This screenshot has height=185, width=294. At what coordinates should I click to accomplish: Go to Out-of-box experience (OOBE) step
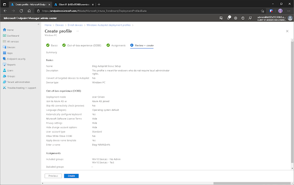82,45
